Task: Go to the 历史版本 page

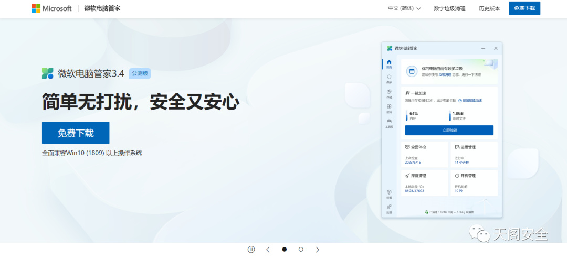Action: pyautogui.click(x=489, y=9)
